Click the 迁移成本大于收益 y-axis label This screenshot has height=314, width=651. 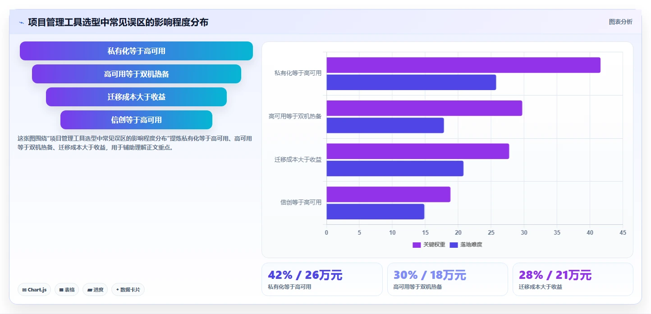pos(298,159)
